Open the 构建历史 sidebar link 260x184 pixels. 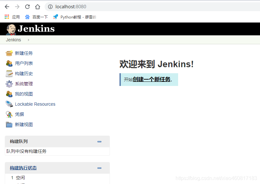tap(24, 74)
